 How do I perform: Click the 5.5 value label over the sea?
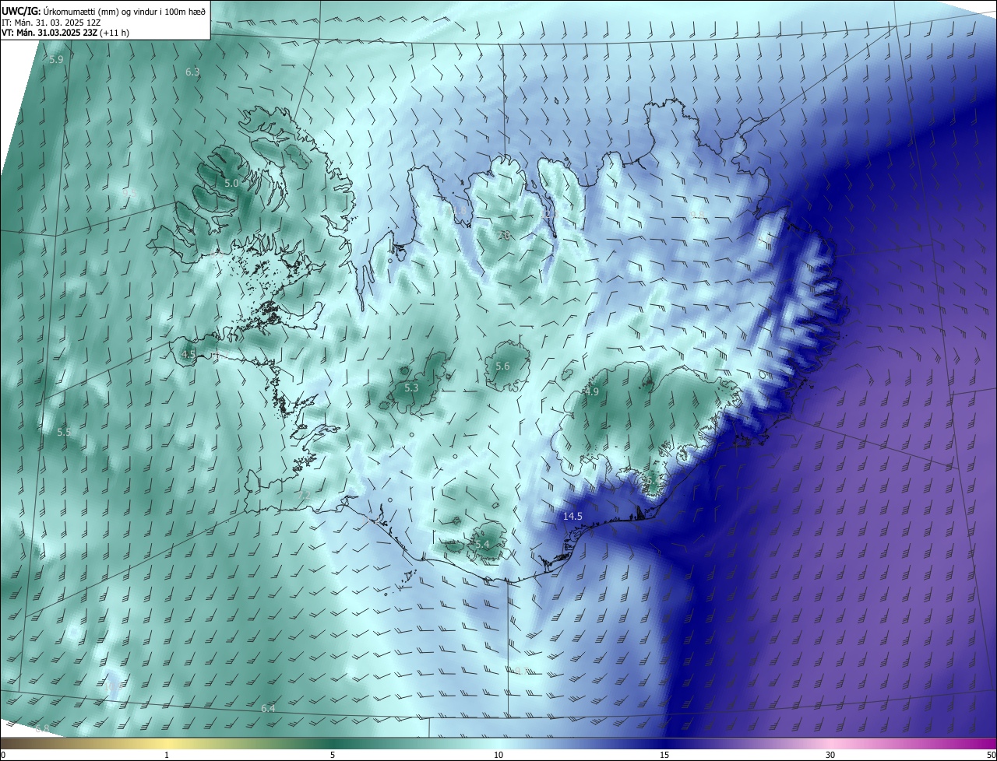64,432
